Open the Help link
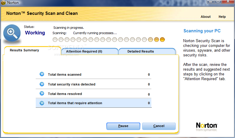The image size is (235, 138). 222,17
